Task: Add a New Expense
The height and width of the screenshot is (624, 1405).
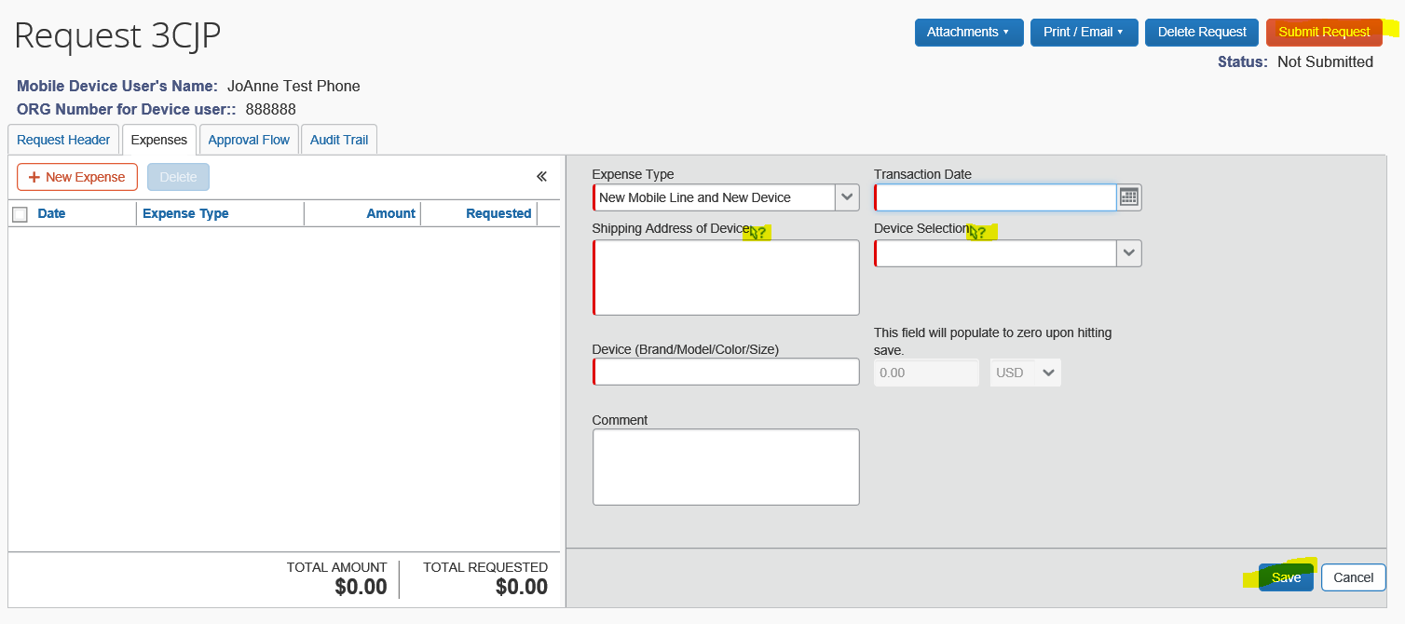Action: (77, 177)
